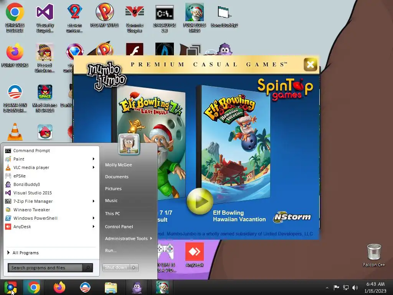Open the OSAMA BIN LADEN BR... desktop icon

point(15,98)
